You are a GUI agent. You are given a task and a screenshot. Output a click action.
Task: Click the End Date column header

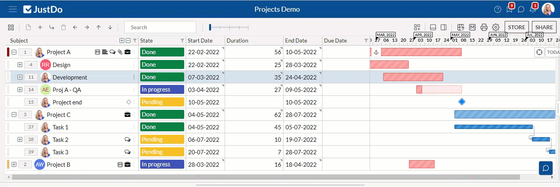303,41
